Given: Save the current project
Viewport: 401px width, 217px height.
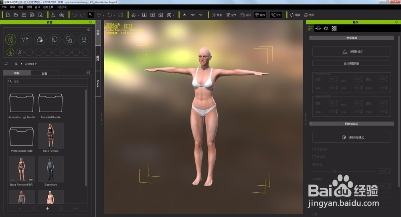Looking at the screenshot, I should [24, 15].
